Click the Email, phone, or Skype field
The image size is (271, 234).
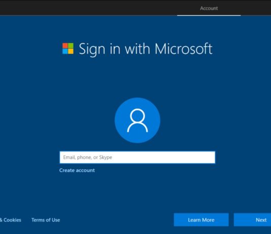click(138, 157)
